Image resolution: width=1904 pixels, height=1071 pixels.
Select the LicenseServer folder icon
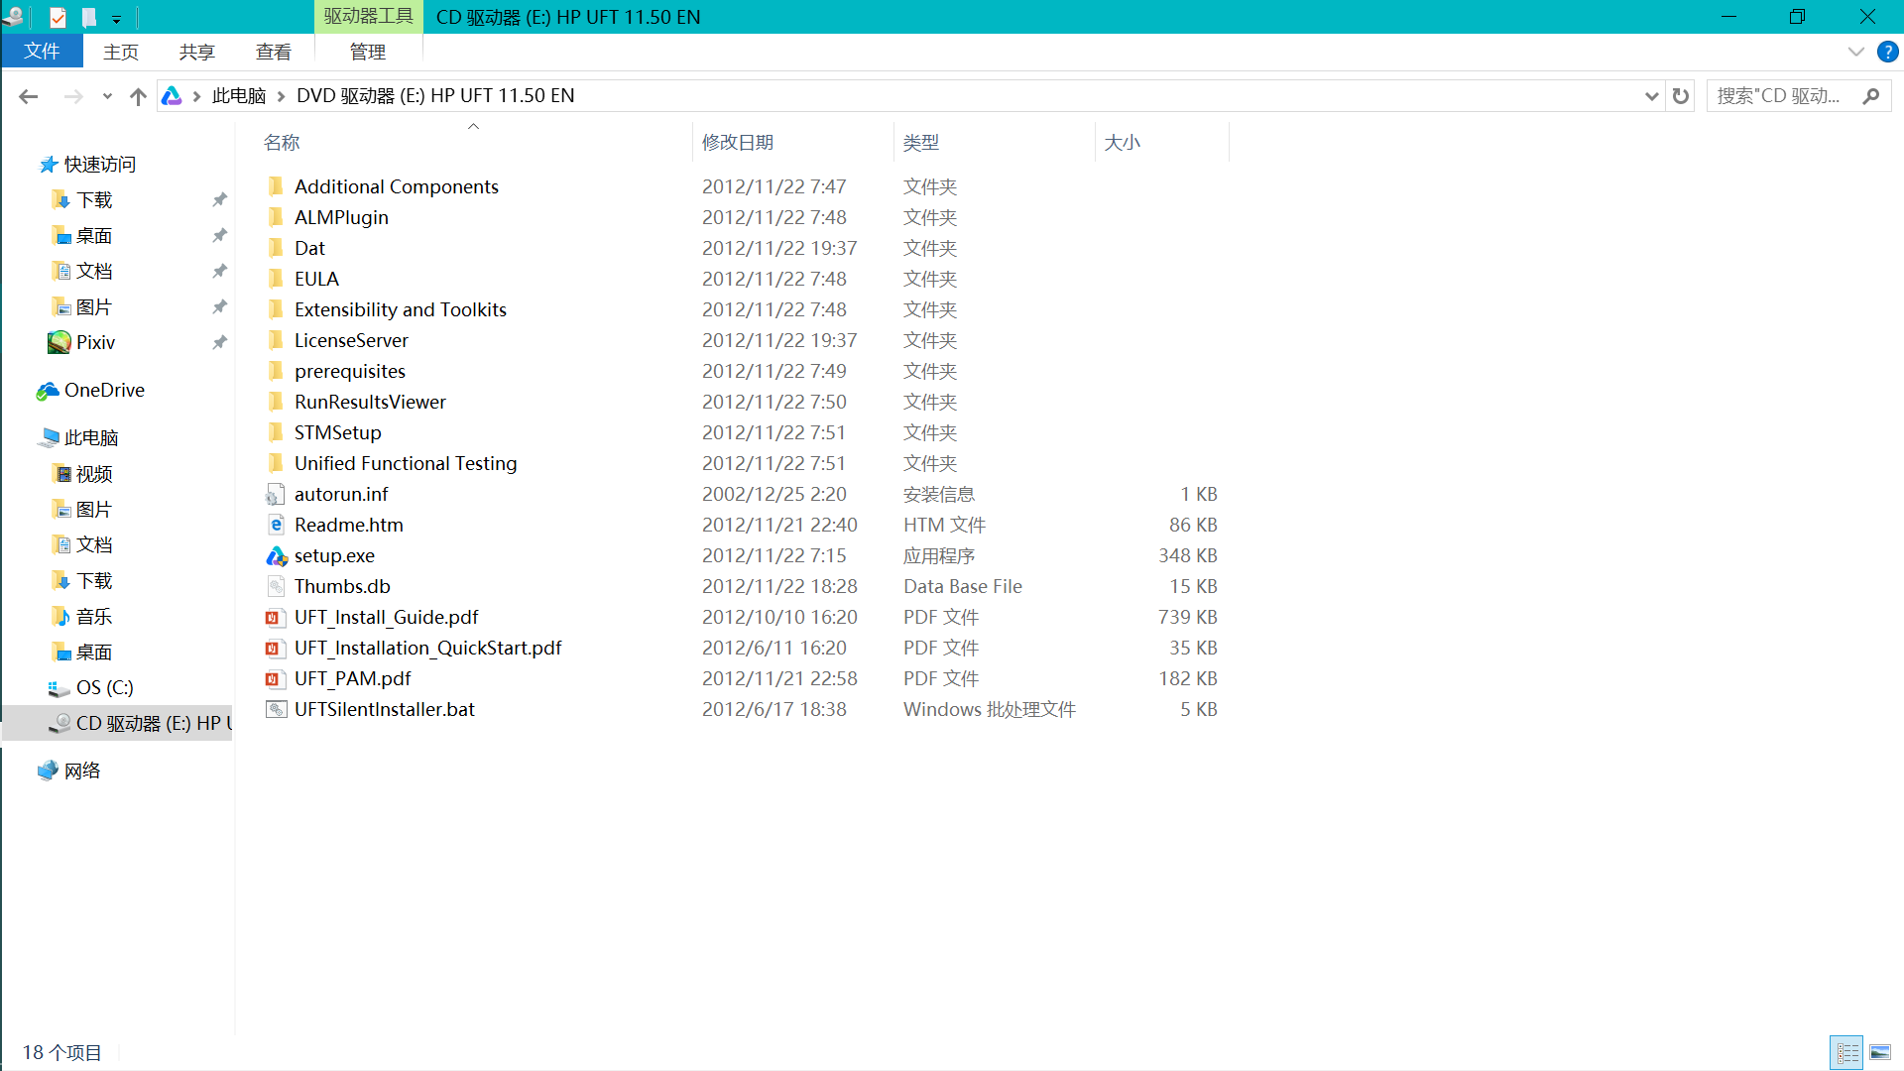[276, 340]
